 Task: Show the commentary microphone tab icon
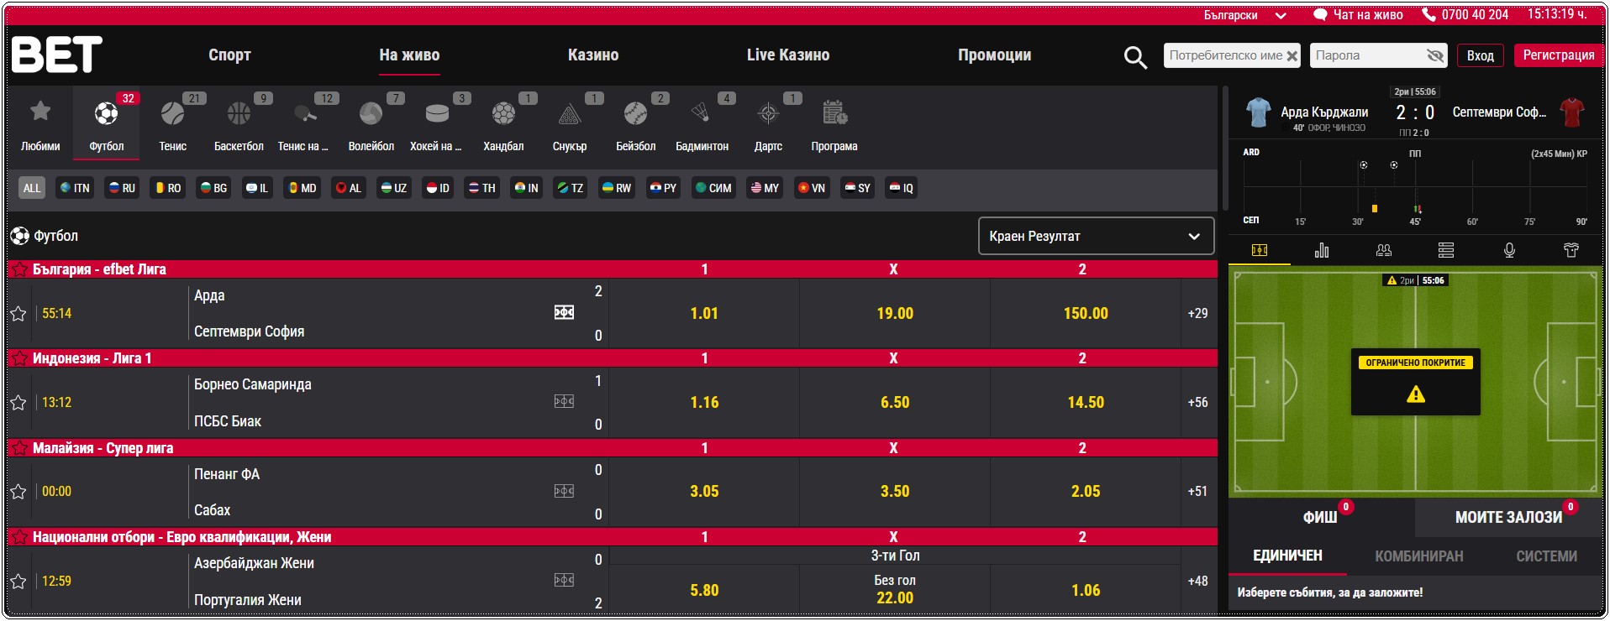click(x=1509, y=250)
